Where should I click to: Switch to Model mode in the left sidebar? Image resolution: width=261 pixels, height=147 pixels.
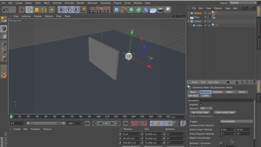[4, 29]
